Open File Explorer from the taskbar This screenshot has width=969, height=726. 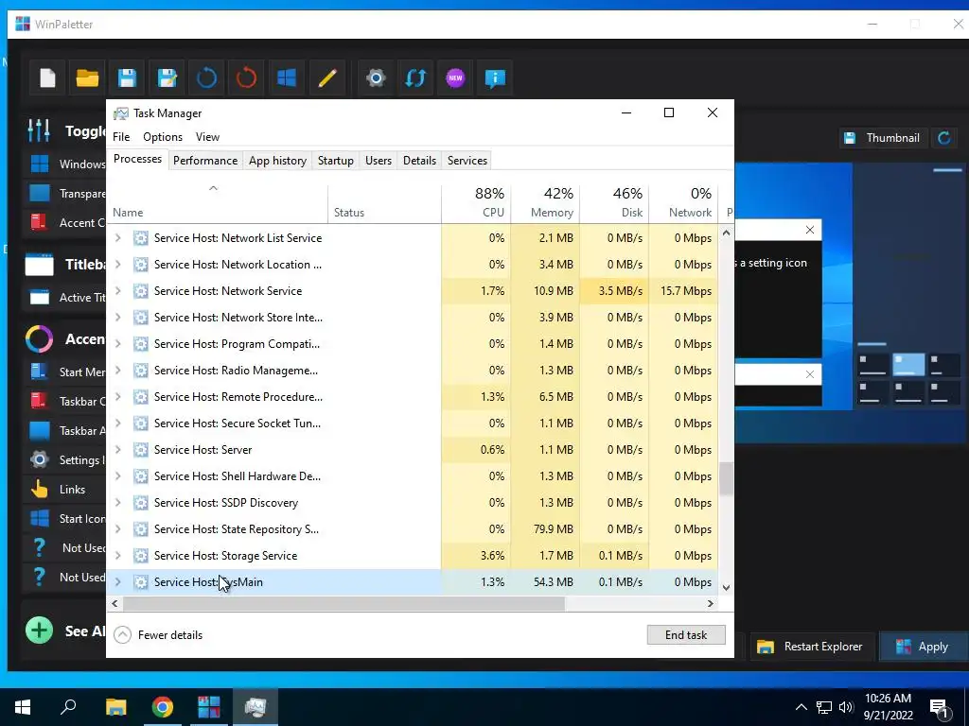[115, 707]
